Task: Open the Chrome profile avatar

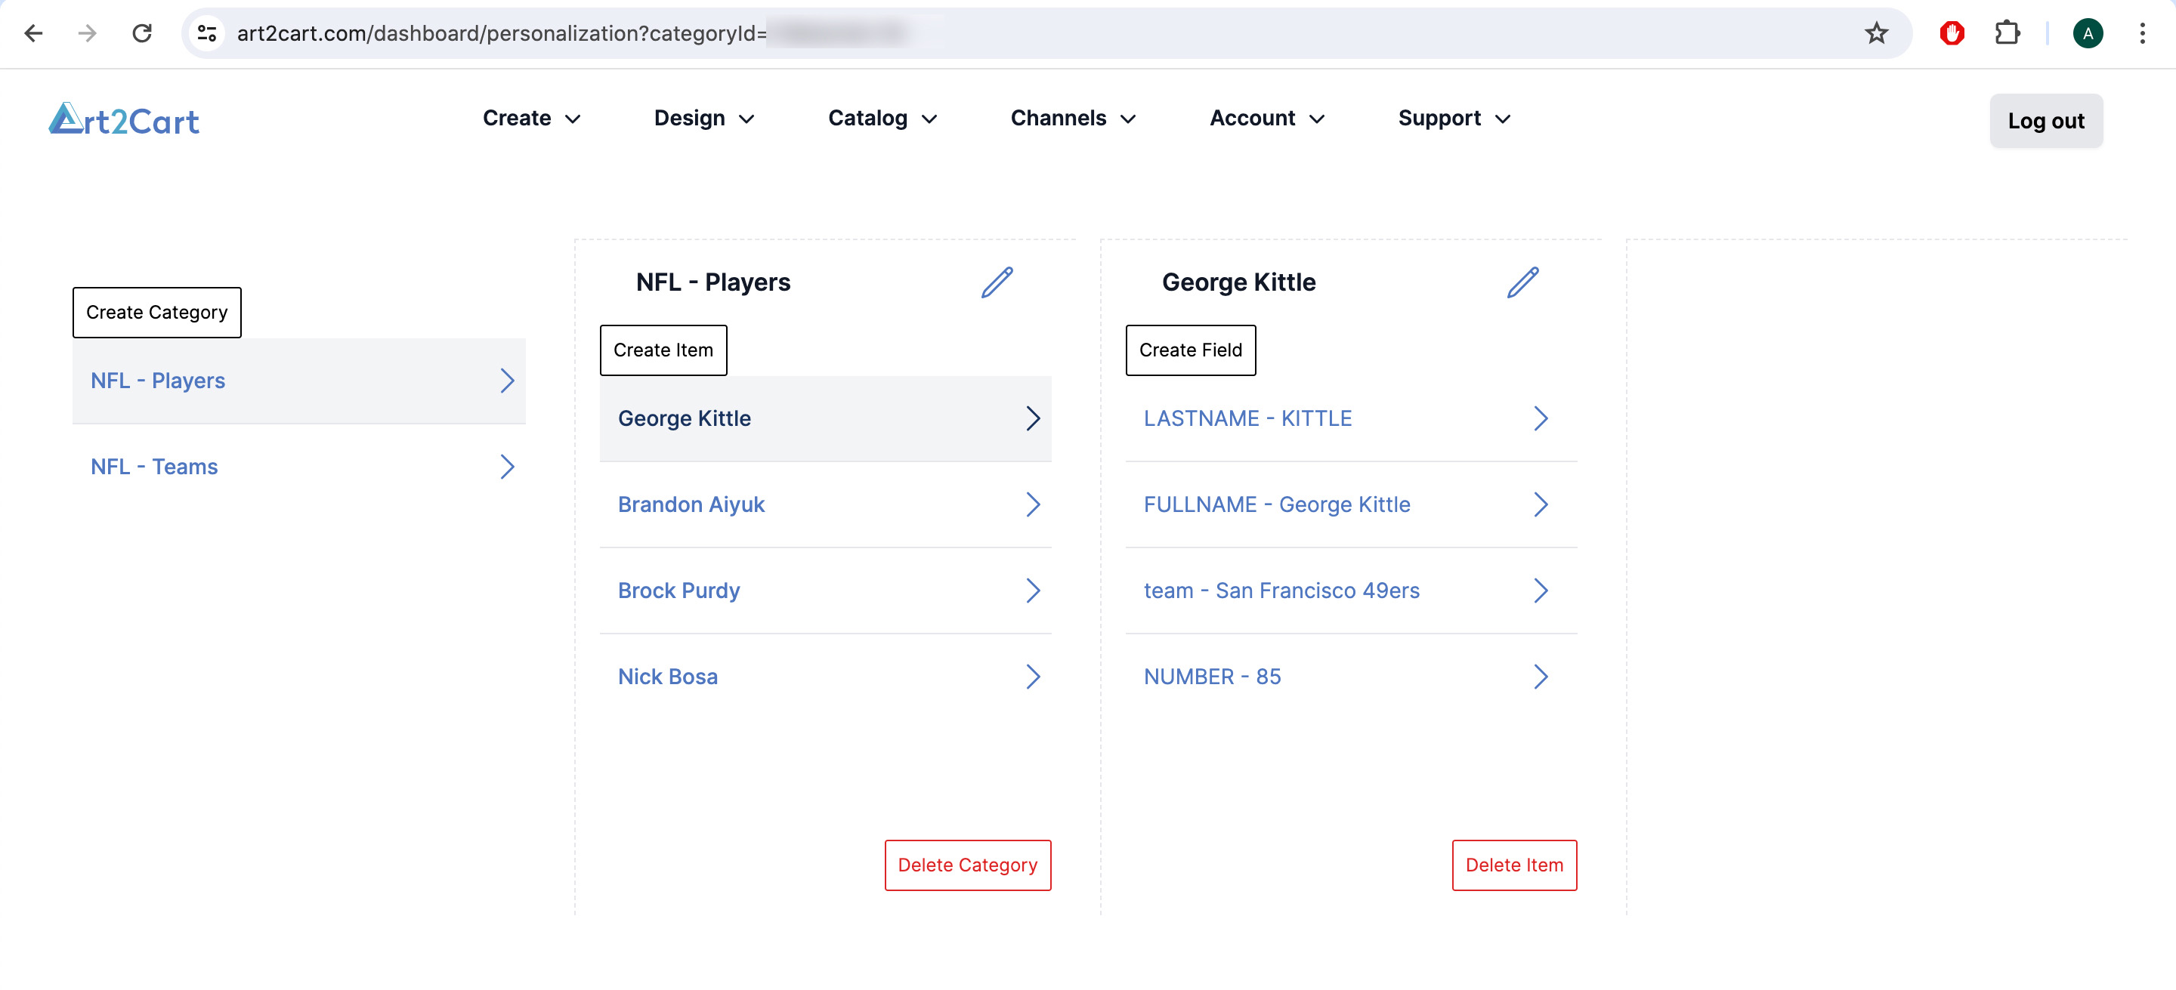Action: click(x=2088, y=33)
